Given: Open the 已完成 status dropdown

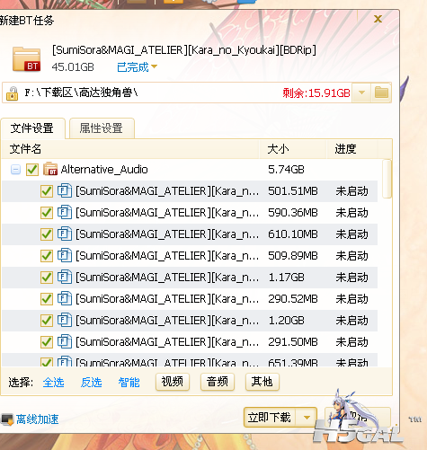Looking at the screenshot, I should (137, 67).
